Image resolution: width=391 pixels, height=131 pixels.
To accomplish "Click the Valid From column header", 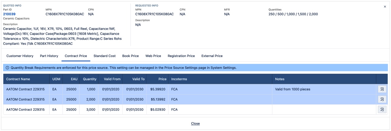I will coord(112,79).
